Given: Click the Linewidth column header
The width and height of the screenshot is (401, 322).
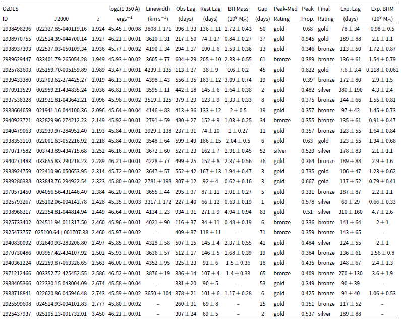Looking at the screenshot, I should click(158, 14).
